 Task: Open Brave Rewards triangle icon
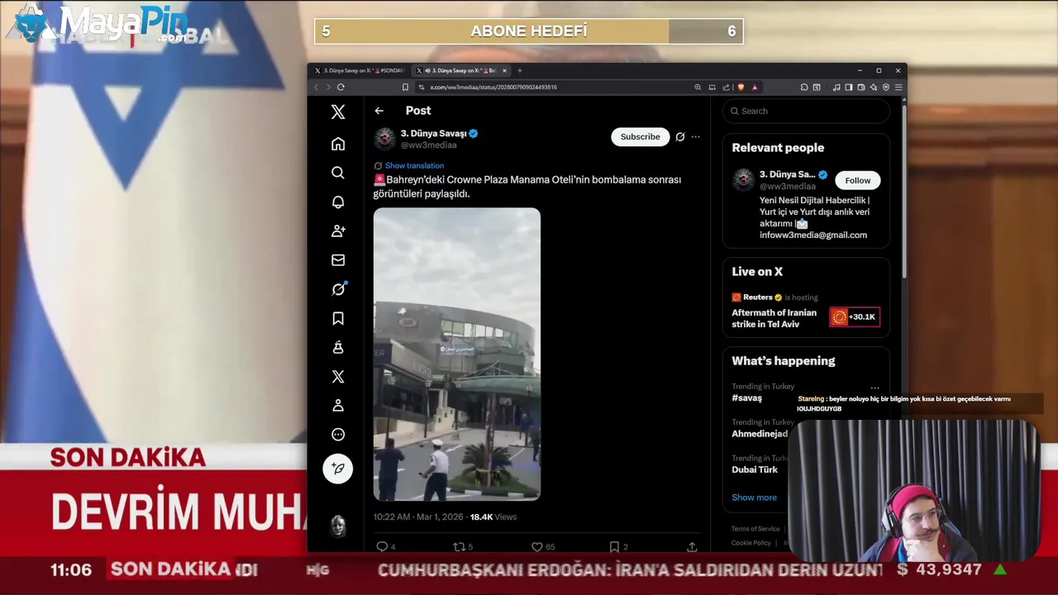(x=754, y=87)
